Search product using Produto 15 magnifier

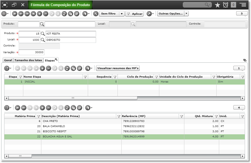click(43, 34)
